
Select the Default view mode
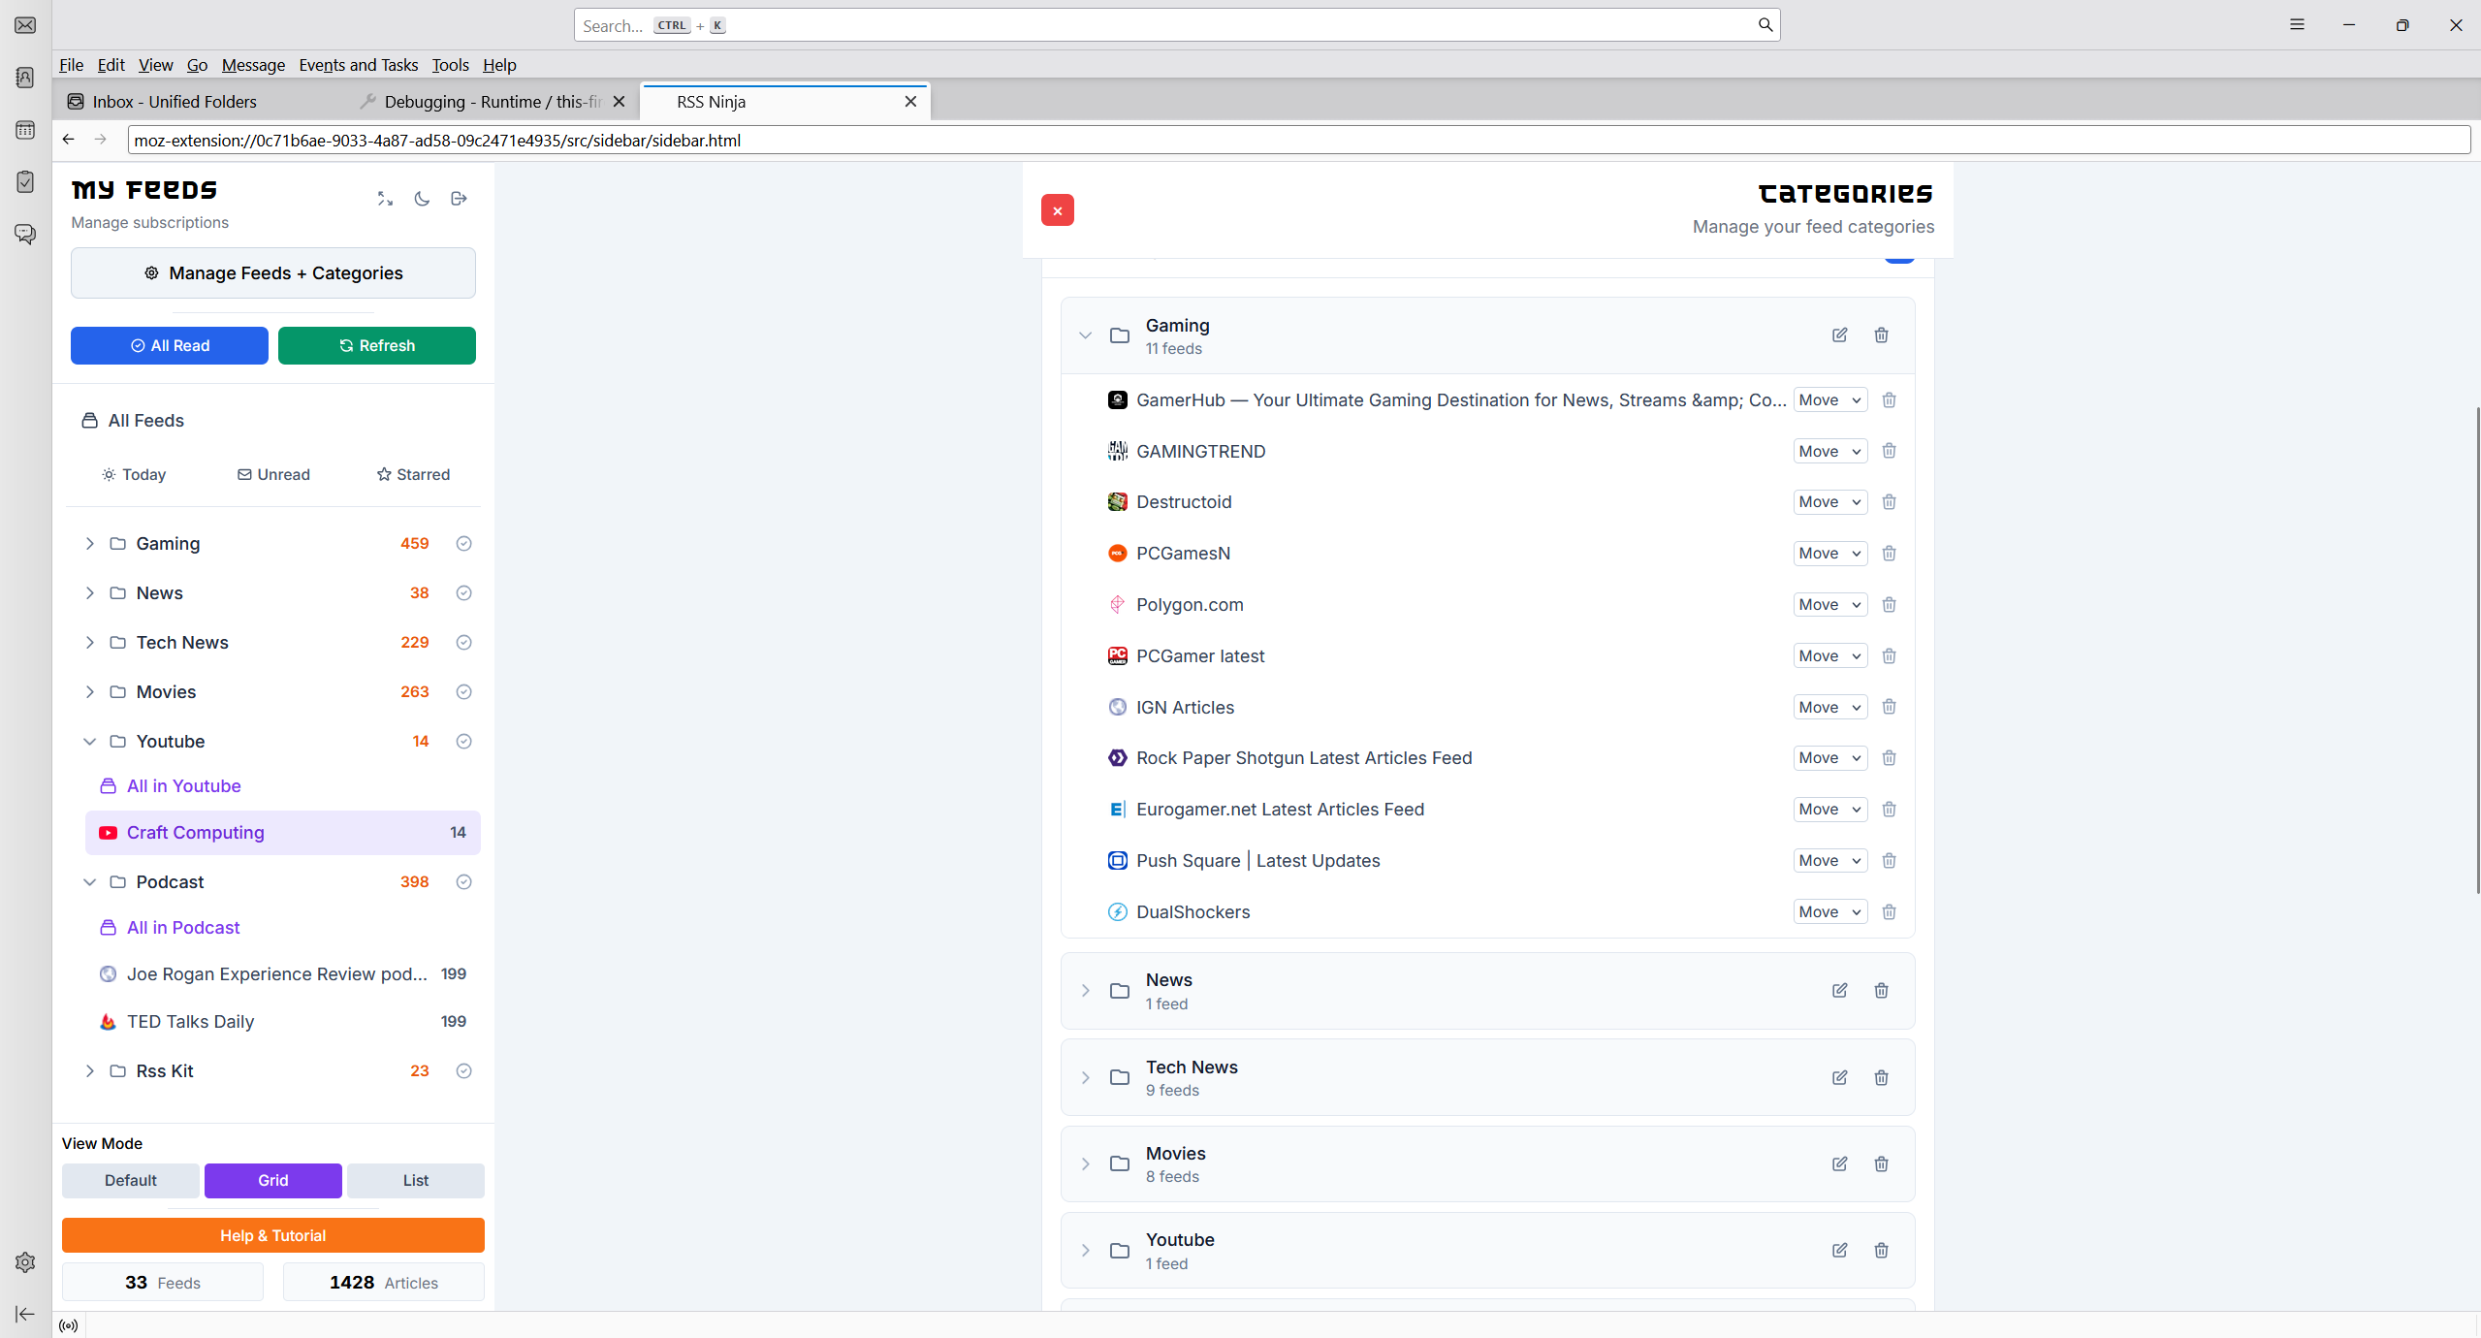tap(130, 1180)
